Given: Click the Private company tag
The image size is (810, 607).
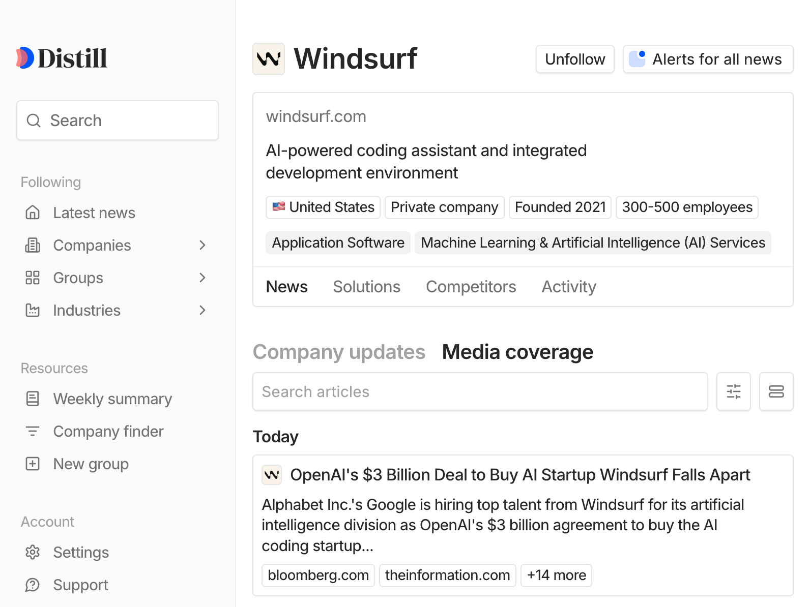Looking at the screenshot, I should [x=445, y=207].
